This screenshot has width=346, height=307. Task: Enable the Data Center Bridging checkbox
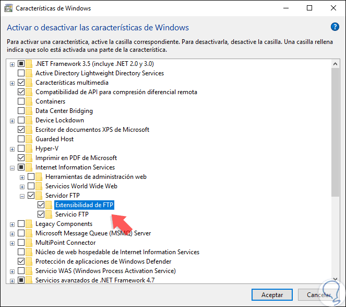coord(21,111)
